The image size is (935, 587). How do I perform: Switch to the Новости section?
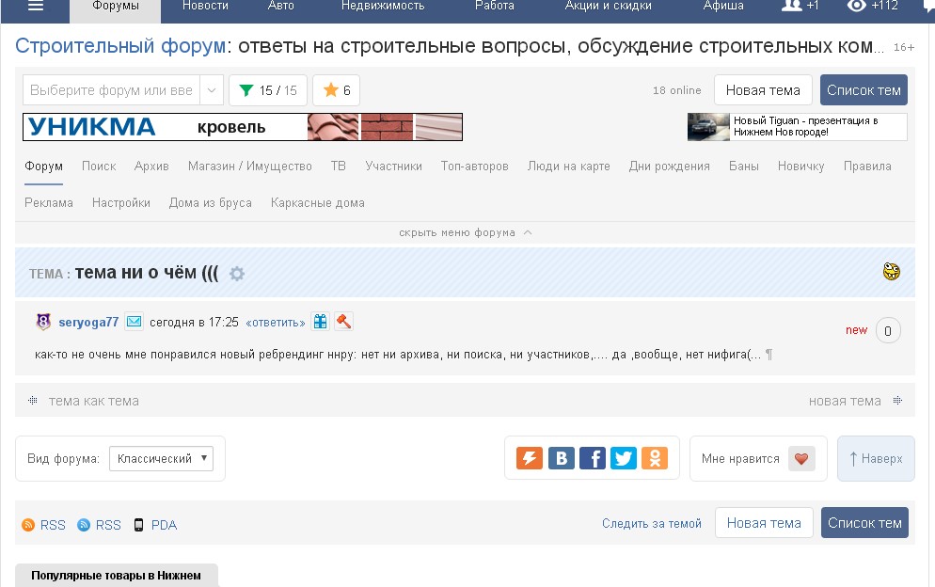click(205, 5)
